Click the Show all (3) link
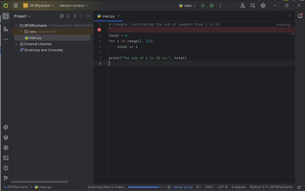This screenshot has height=191, width=305. click(x=183, y=187)
